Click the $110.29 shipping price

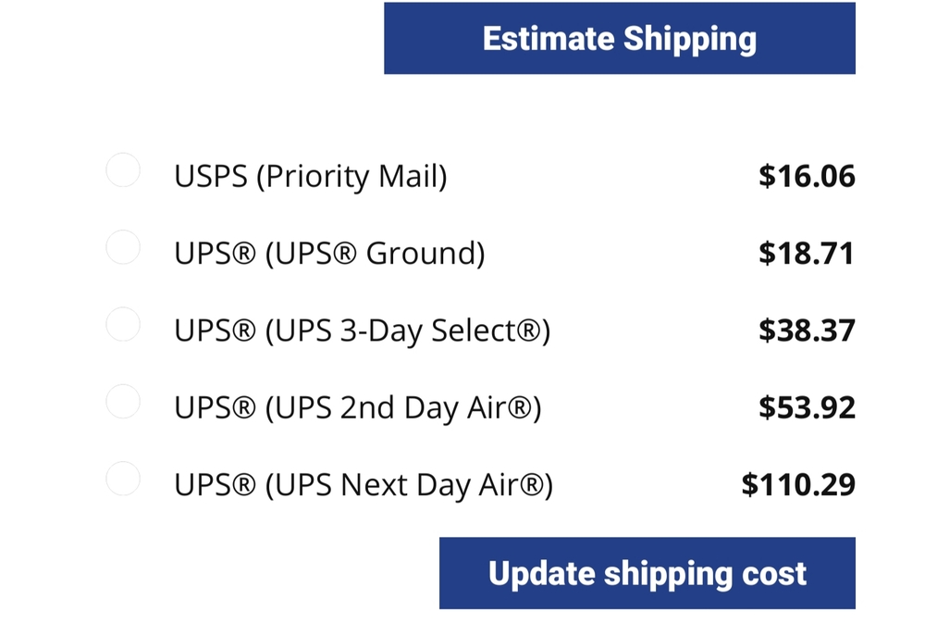click(x=798, y=484)
